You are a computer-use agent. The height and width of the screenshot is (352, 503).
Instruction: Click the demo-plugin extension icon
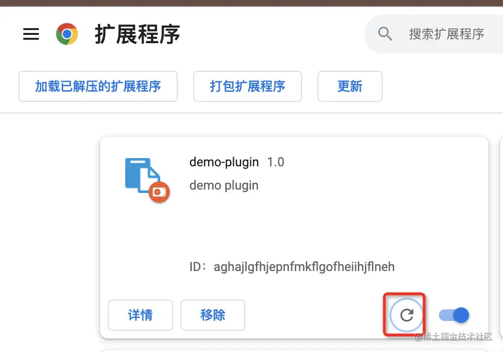[x=147, y=180]
